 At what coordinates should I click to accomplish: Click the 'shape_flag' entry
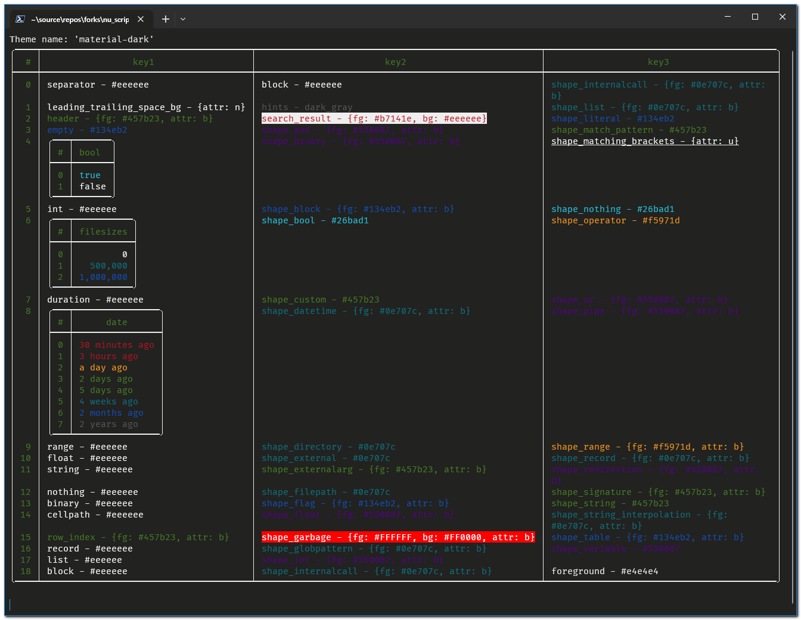click(355, 503)
